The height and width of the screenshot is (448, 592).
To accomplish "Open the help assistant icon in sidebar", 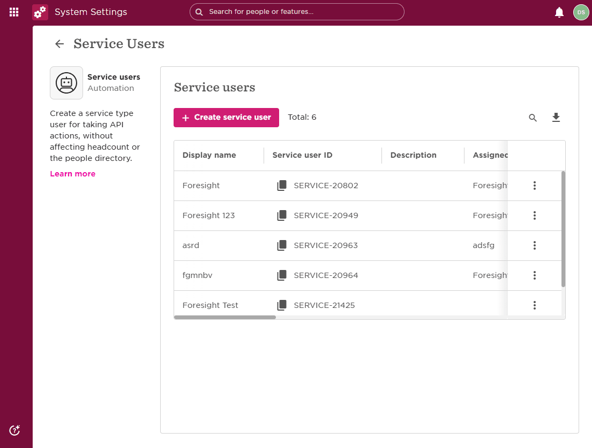I will 14,430.
